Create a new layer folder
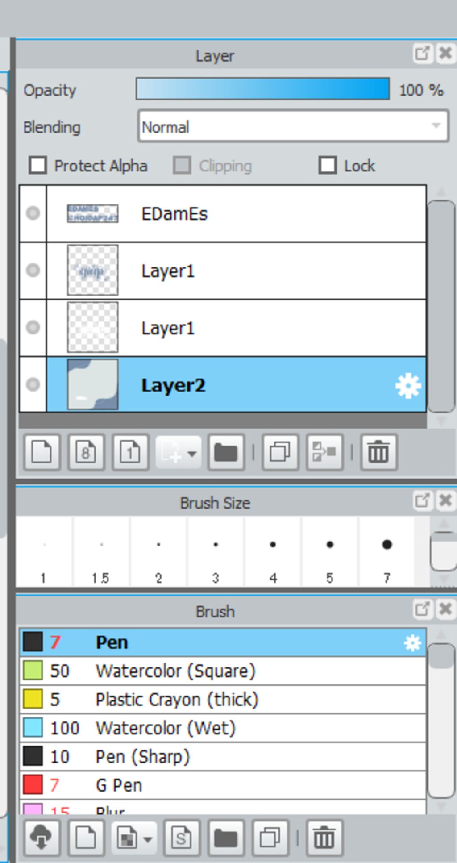457x863 pixels. [x=226, y=453]
